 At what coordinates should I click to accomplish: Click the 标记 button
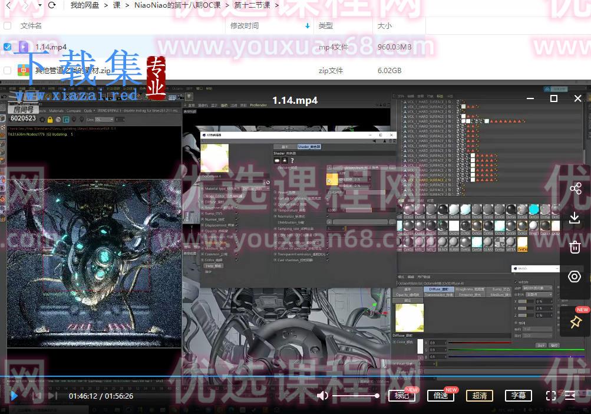[x=402, y=396]
